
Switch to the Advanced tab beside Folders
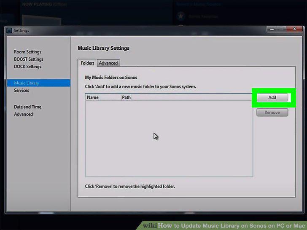pos(108,63)
